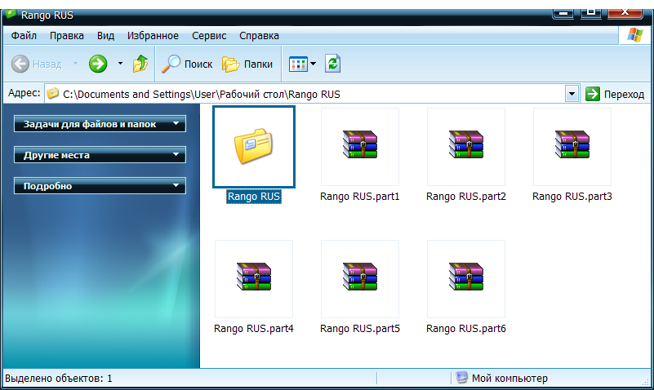
Task: Click the Rango RUS.part5 file name
Action: [x=360, y=328]
